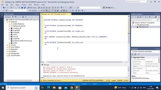Click the Home icon in Solution Explorer

(138, 17)
